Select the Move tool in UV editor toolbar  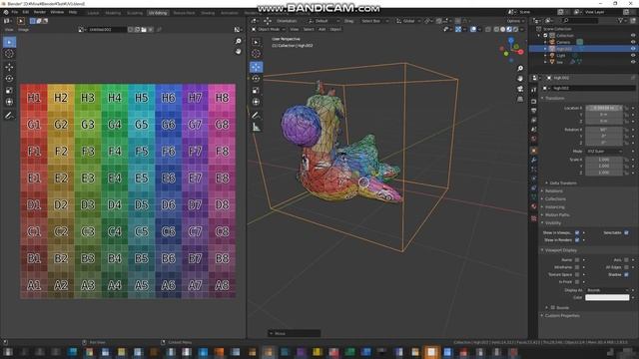(9, 67)
